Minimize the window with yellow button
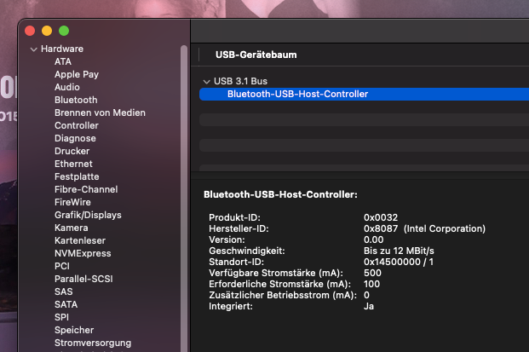The image size is (529, 352). point(47,31)
